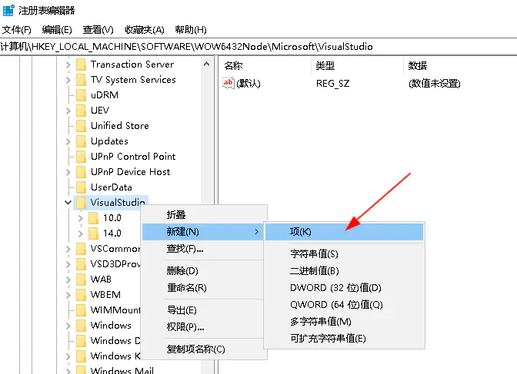Open the 文件(F) menu
This screenshot has height=374, width=517.
coord(17,30)
